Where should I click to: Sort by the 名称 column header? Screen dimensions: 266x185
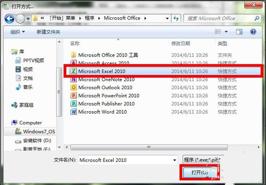point(75,44)
